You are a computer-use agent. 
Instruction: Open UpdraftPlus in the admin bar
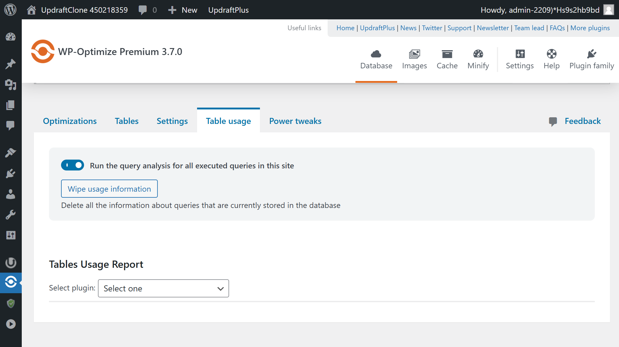[x=228, y=10]
